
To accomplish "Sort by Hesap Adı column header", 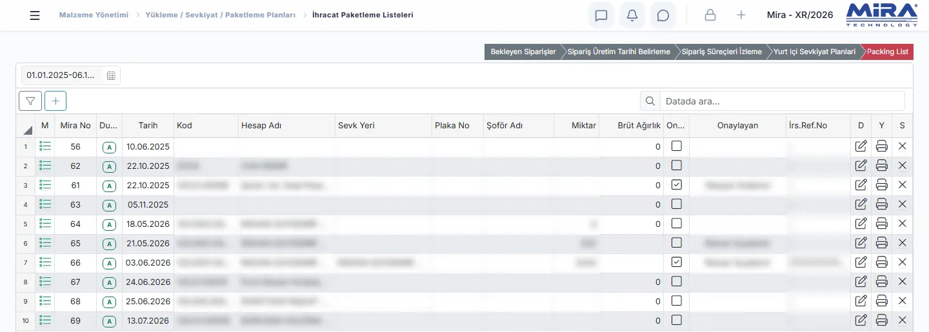I will point(286,126).
